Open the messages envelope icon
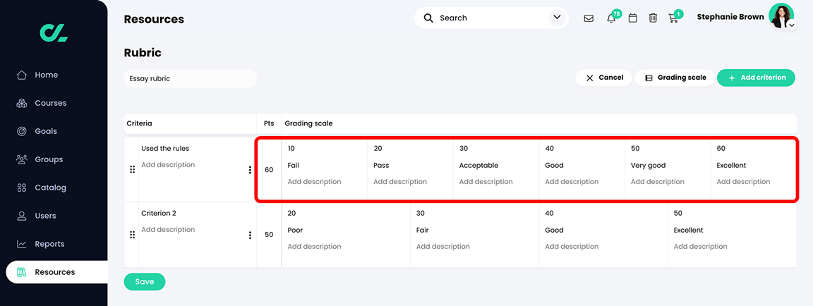Screen dimensions: 813x306 tap(589, 18)
